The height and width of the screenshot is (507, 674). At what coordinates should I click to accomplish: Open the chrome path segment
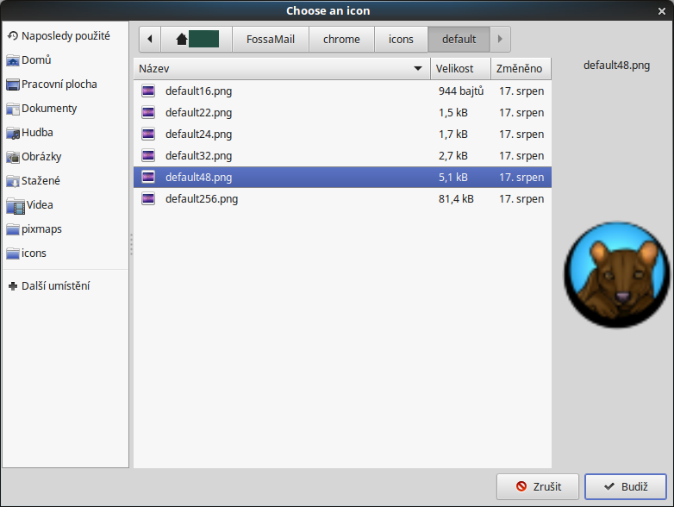point(341,39)
